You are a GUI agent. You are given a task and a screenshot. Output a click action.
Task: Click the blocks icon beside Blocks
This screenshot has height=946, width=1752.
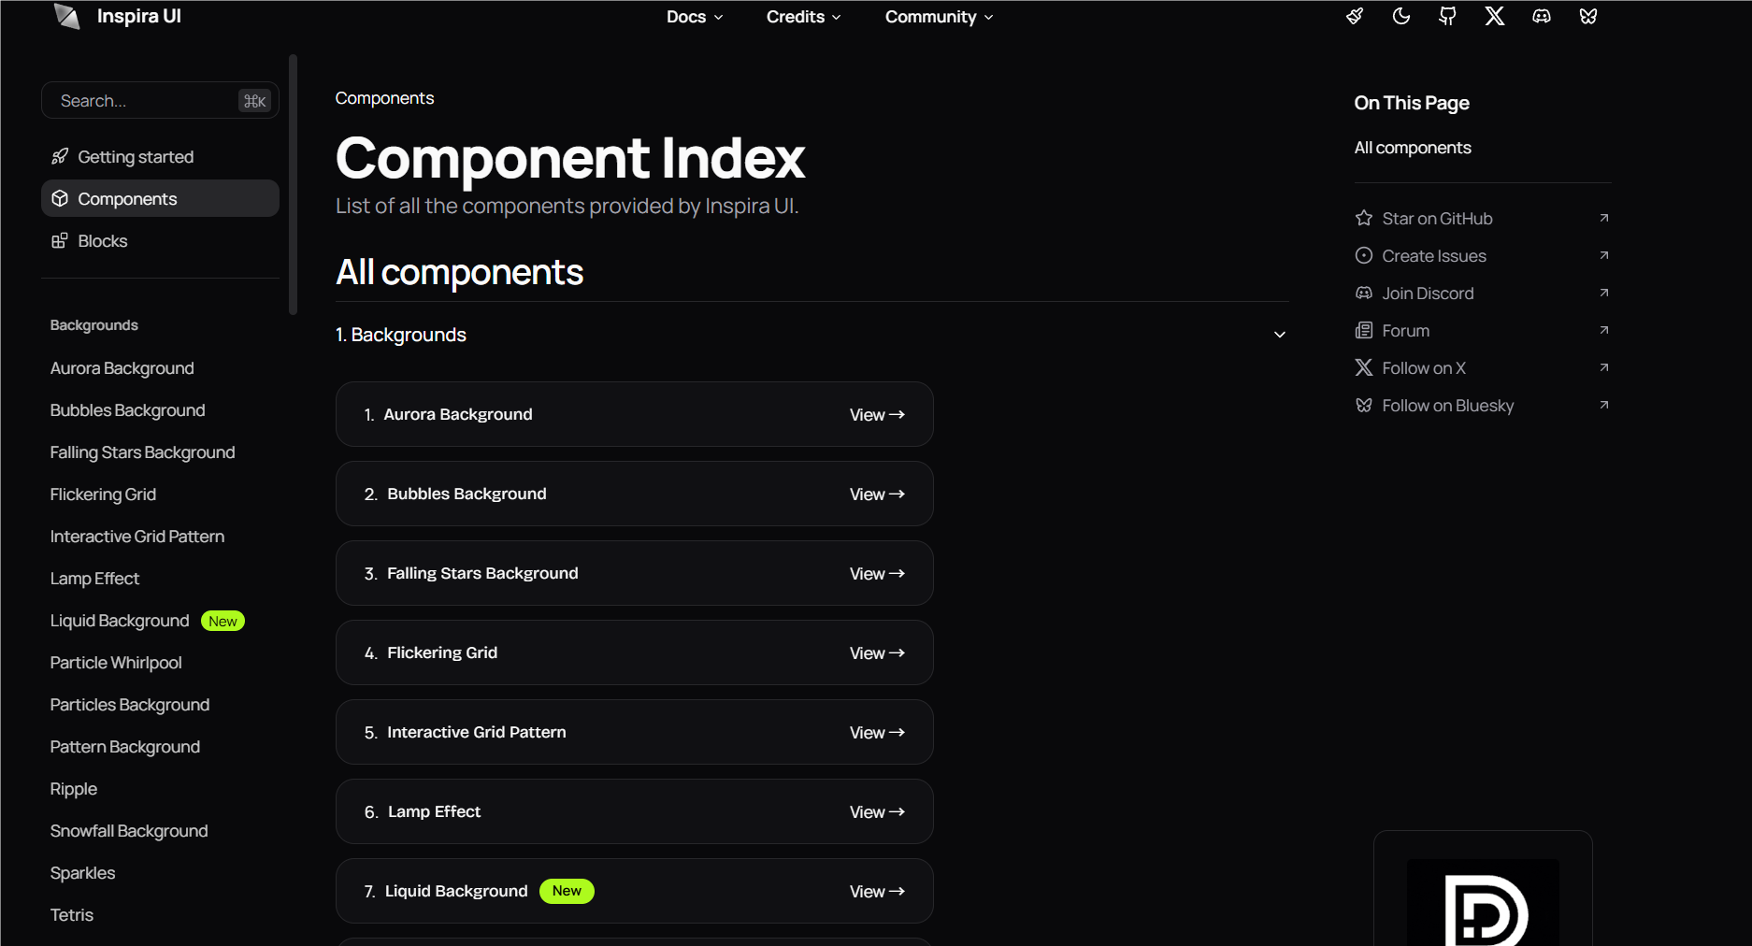click(x=60, y=240)
